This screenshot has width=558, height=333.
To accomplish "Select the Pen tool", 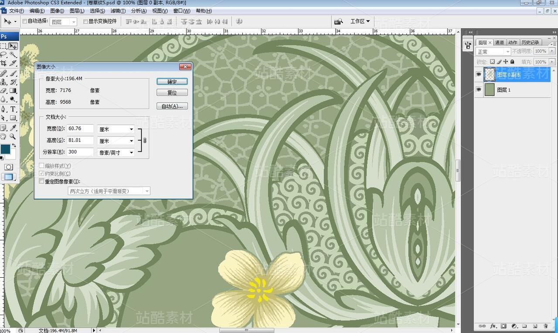I will [3, 109].
